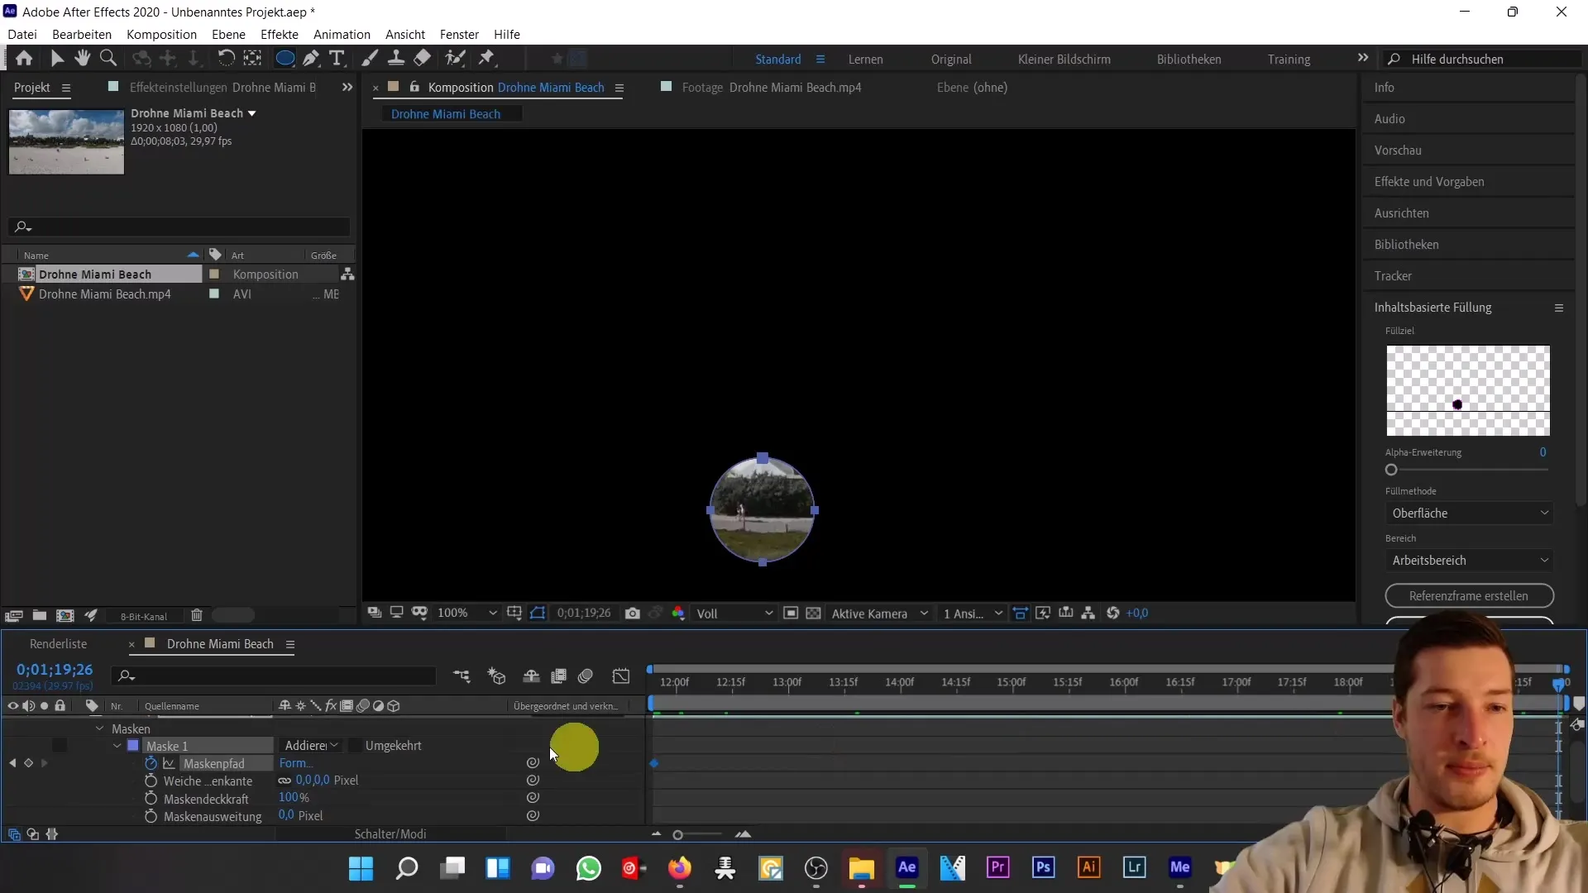This screenshot has width=1588, height=893.
Task: Adjust the timeline zoom slider
Action: point(678,835)
